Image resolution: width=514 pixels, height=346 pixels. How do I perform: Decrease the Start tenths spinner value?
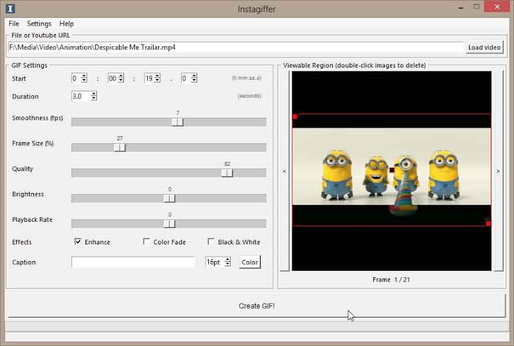194,80
